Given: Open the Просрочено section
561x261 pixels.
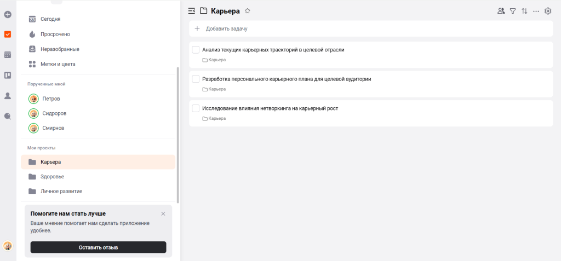Looking at the screenshot, I should click(55, 34).
